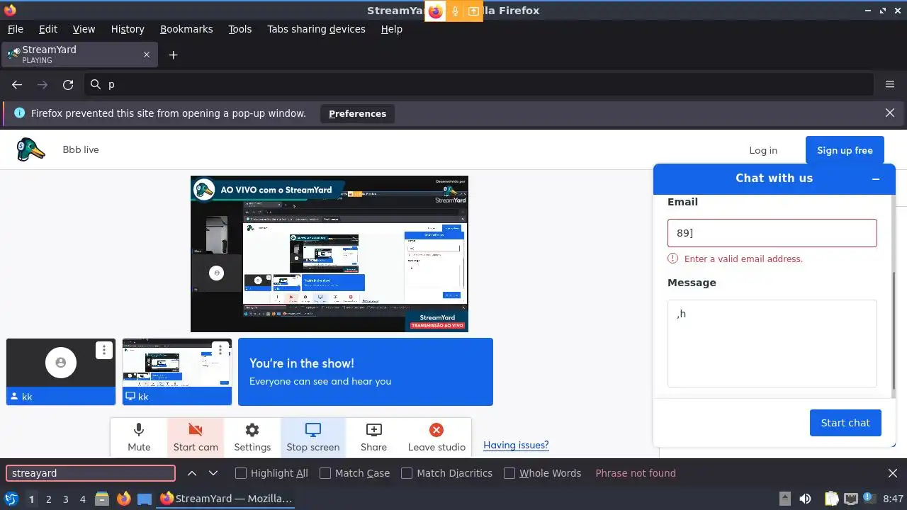Click the Start chat button
This screenshot has width=907, height=510.
point(845,423)
